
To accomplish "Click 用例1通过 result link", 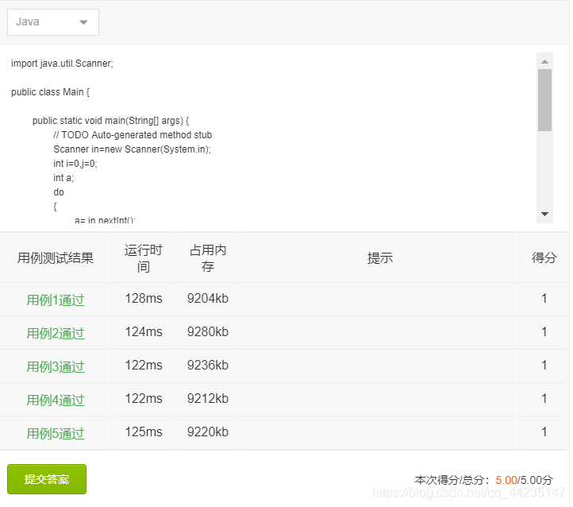I will (56, 300).
